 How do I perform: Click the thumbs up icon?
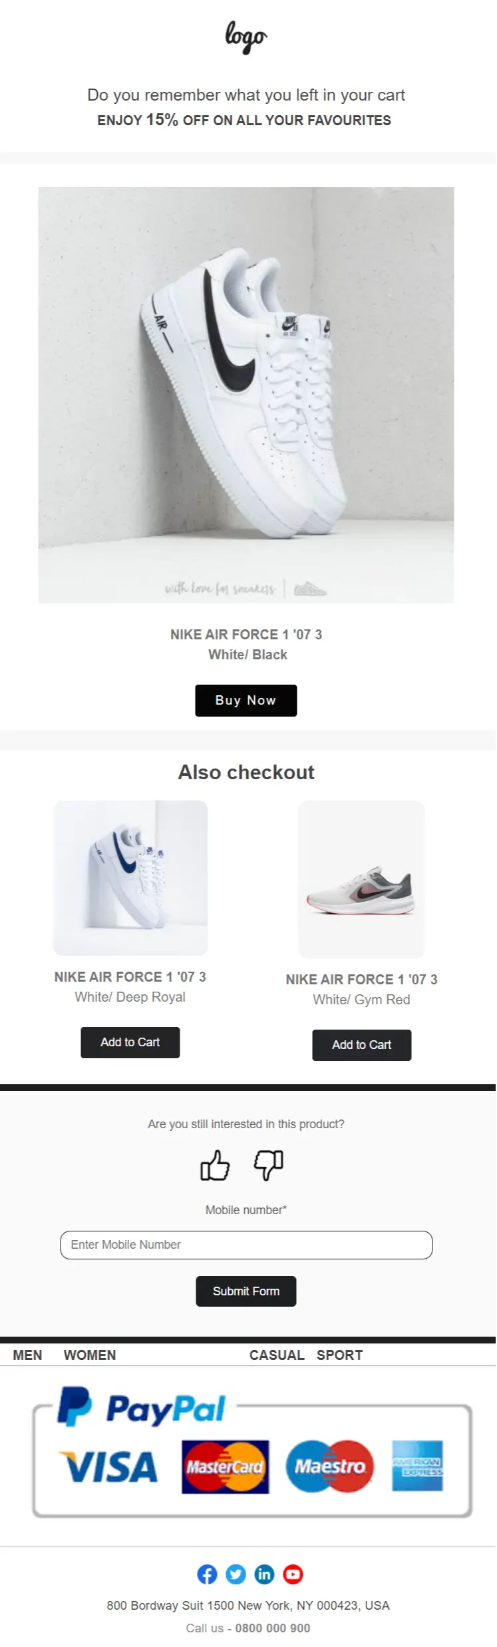(x=215, y=1165)
